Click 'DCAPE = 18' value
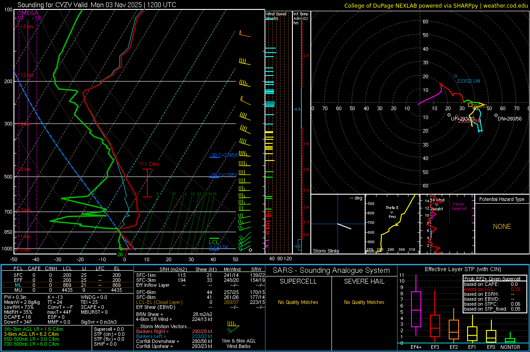530x352 pixels. tap(18, 317)
